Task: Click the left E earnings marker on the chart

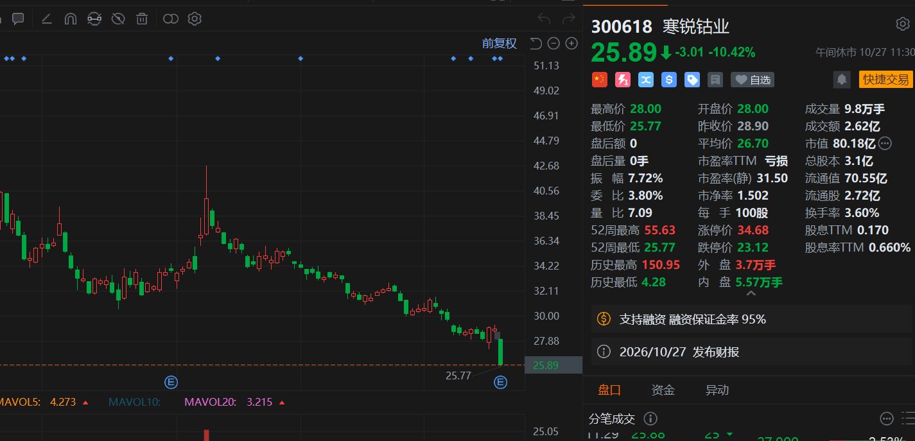Action: click(x=171, y=383)
